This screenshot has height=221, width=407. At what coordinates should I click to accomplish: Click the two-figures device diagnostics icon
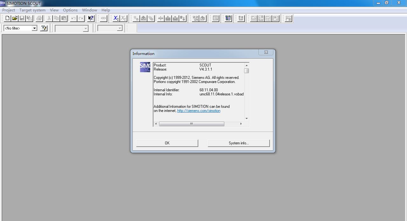[x=241, y=18]
